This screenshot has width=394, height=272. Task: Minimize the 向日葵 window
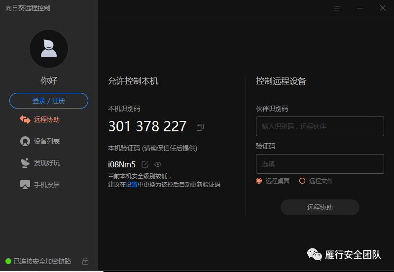tap(360, 8)
